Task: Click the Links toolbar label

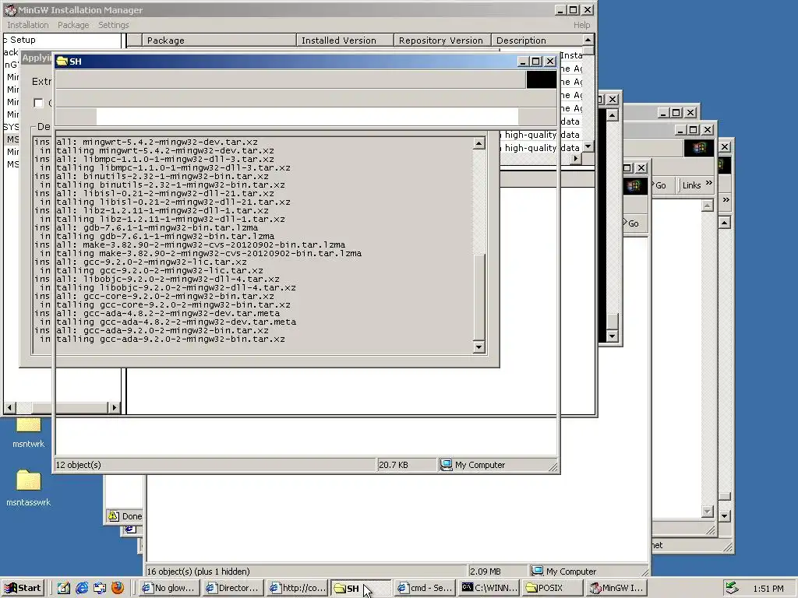Action: coord(691,185)
